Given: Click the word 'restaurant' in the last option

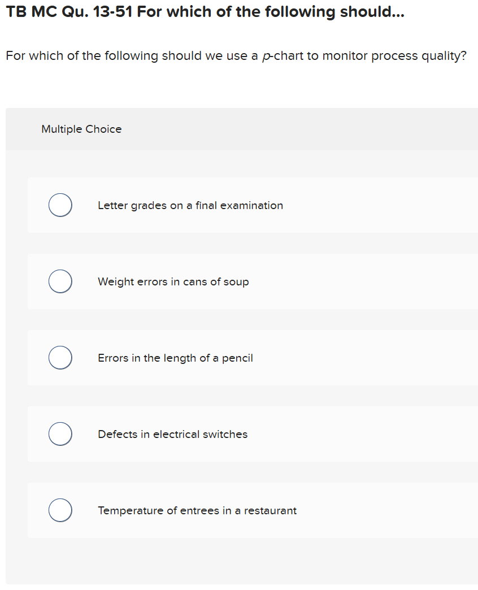Looking at the screenshot, I should [x=270, y=511].
